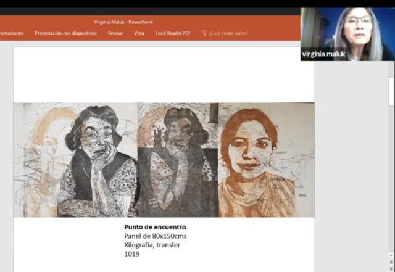Image resolution: width=395 pixels, height=272 pixels.
Task: Open the Presentación con diapositivas tab
Action: [x=65, y=33]
